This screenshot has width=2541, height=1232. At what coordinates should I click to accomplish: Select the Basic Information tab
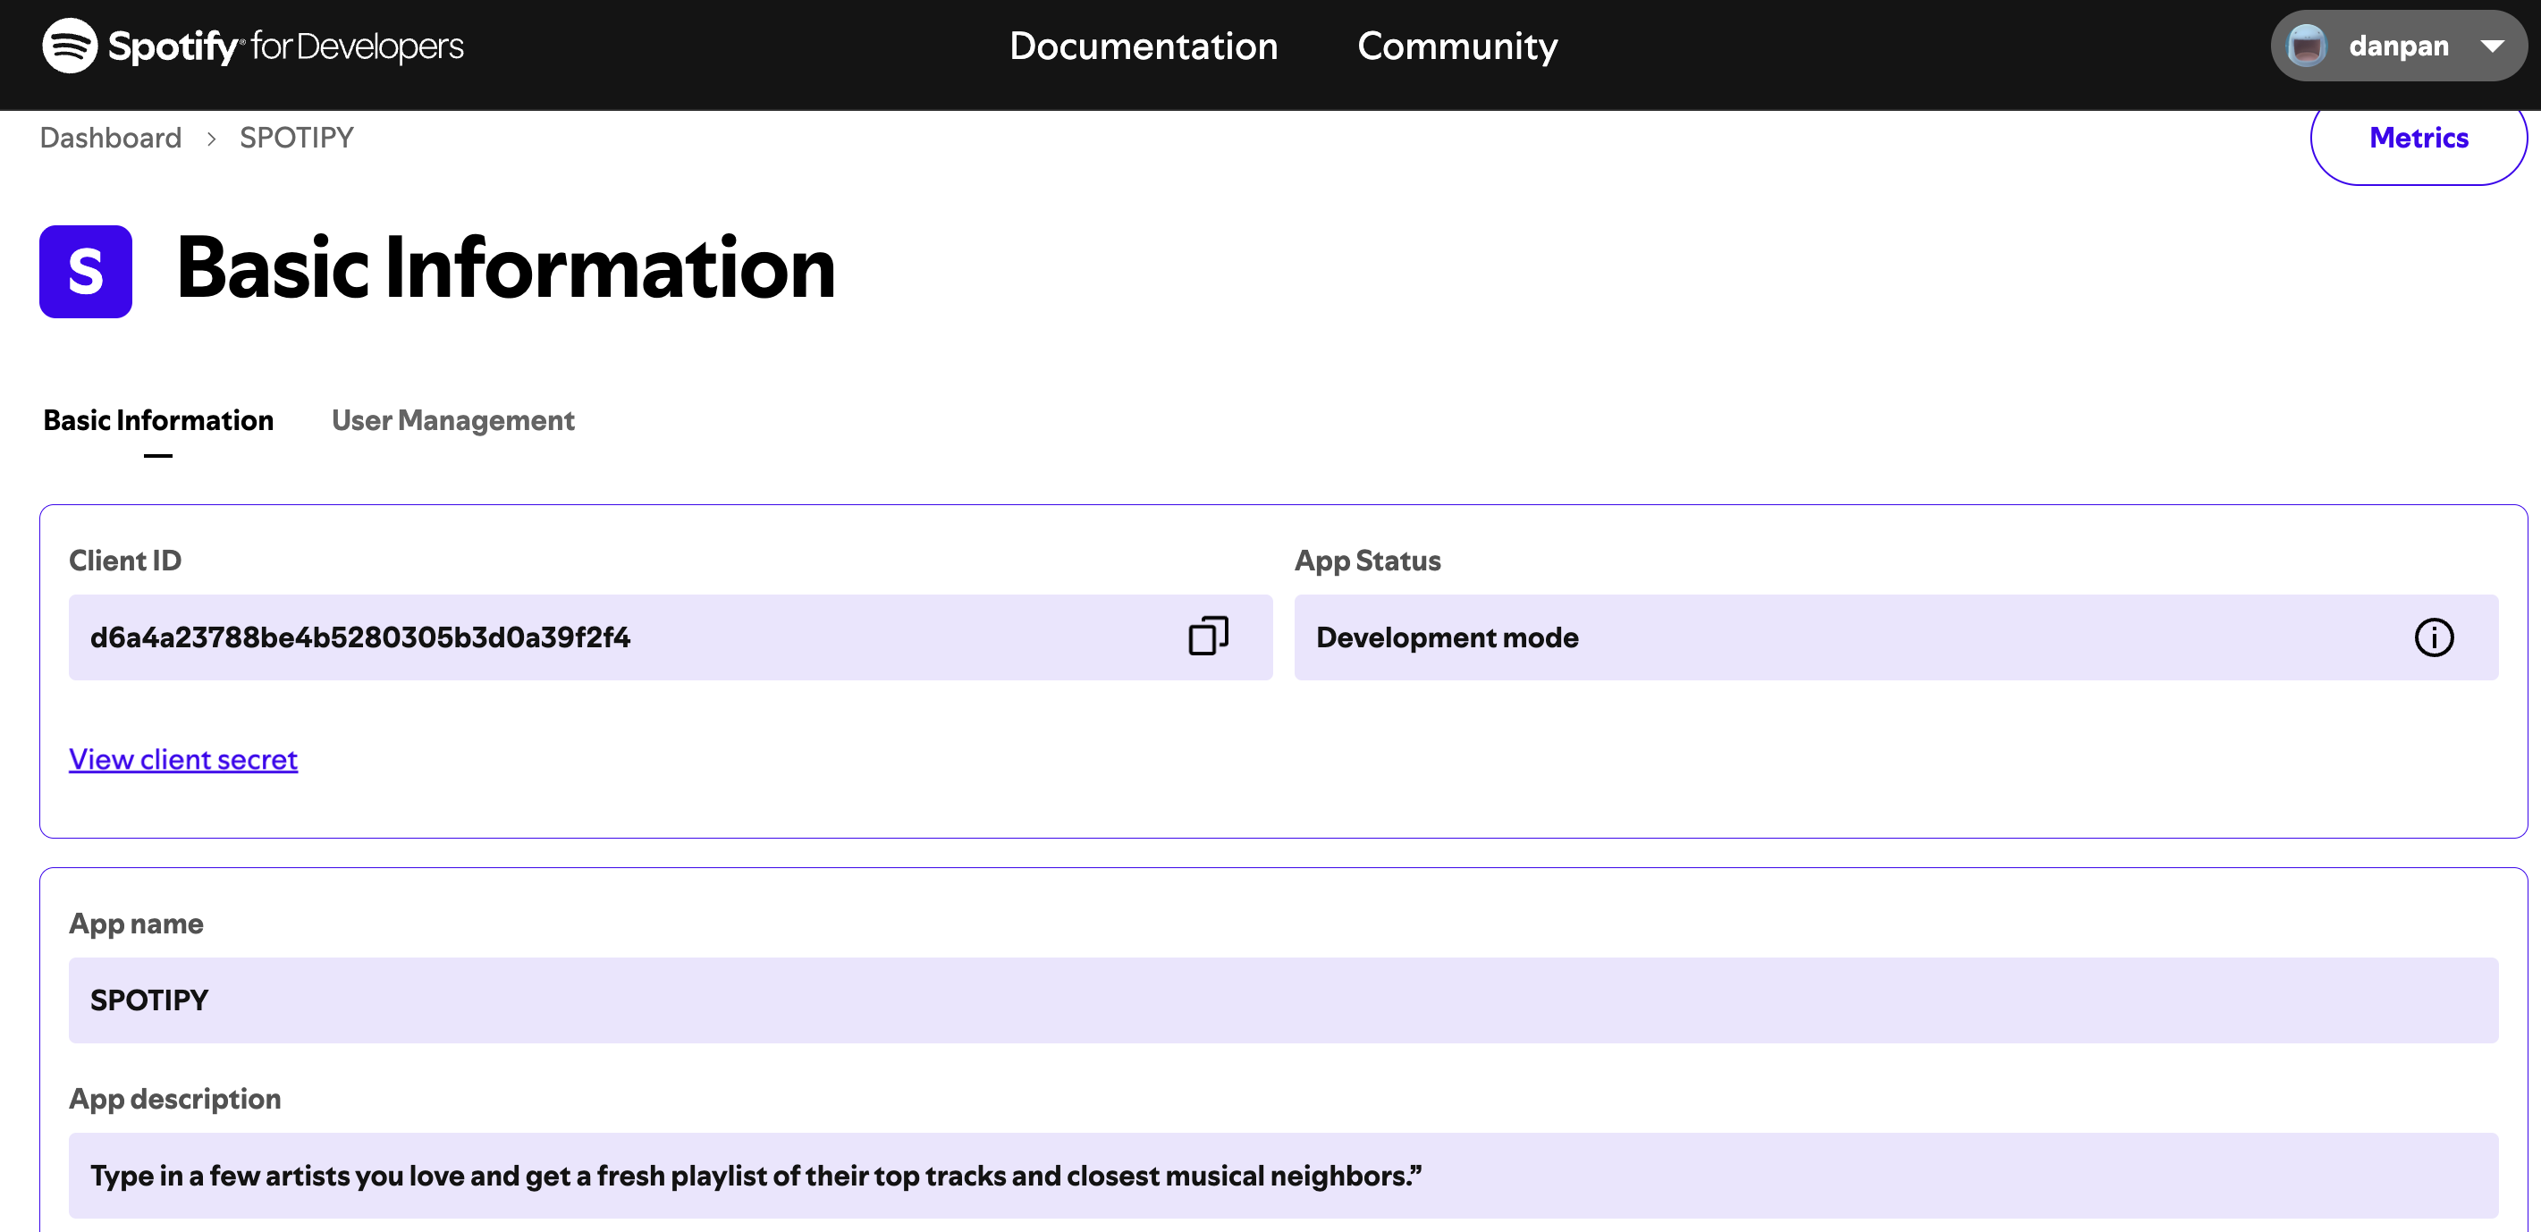pyautogui.click(x=158, y=420)
